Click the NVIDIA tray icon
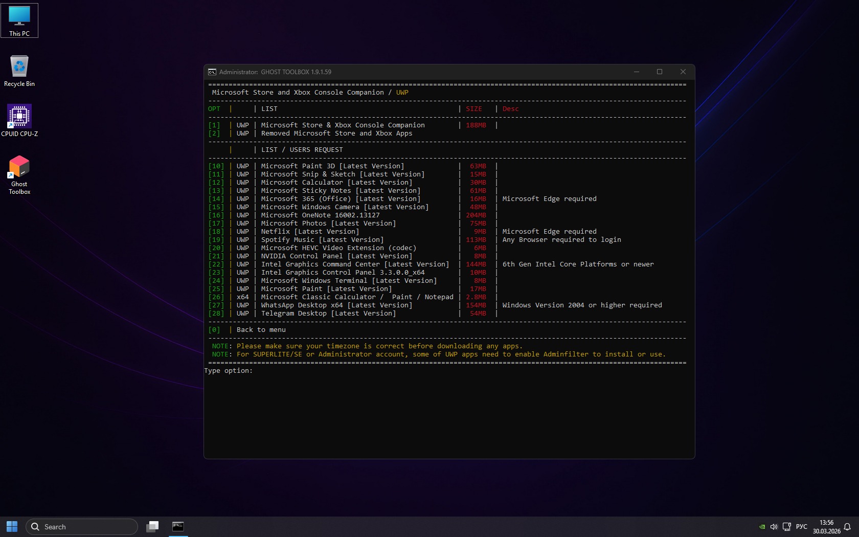This screenshot has height=537, width=859. 762,527
